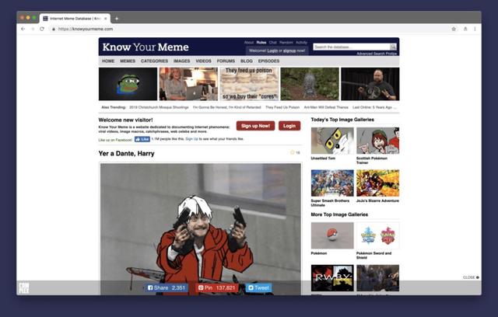
Task: Open the MEMES navigation menu
Action: [x=128, y=61]
